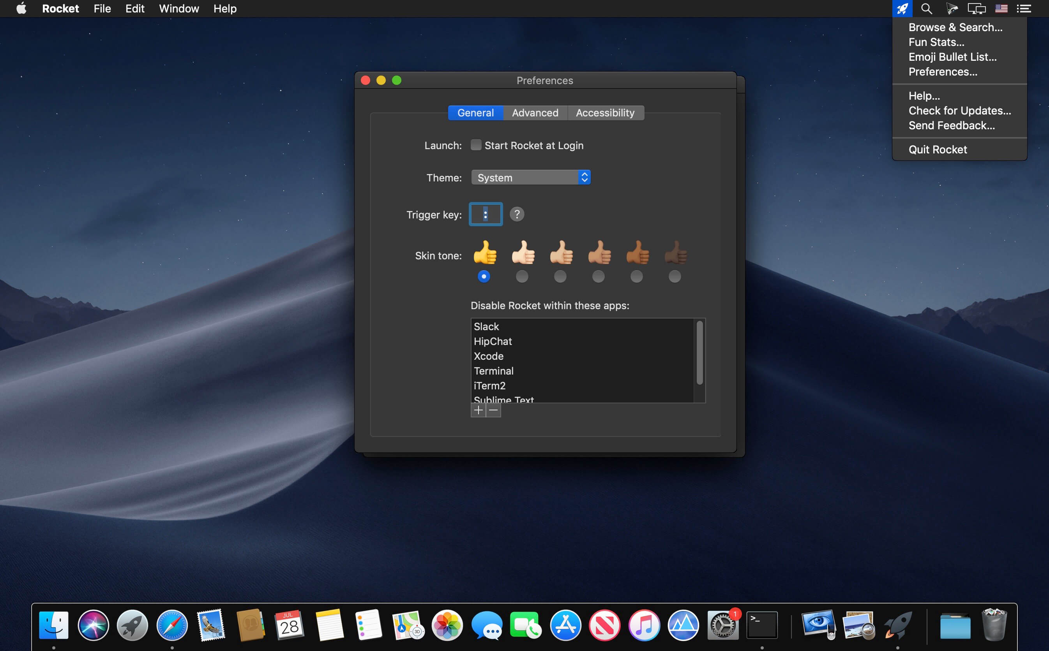Viewport: 1049px width, 651px height.
Task: Open the Terminal icon in the Dock
Action: coord(762,625)
